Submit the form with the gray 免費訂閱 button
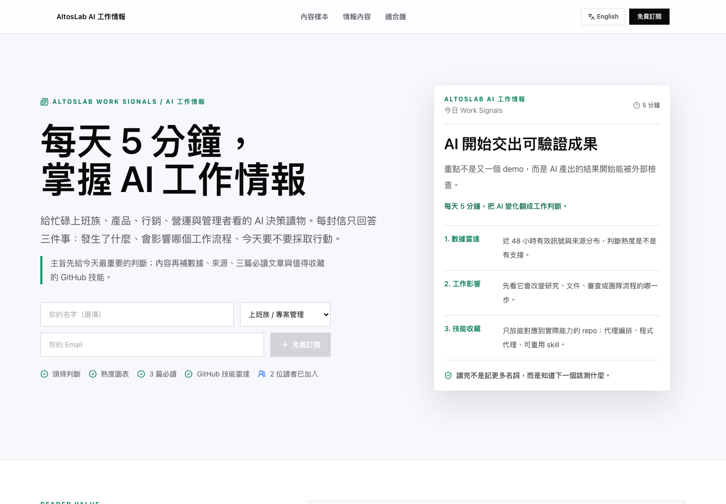 coord(300,345)
